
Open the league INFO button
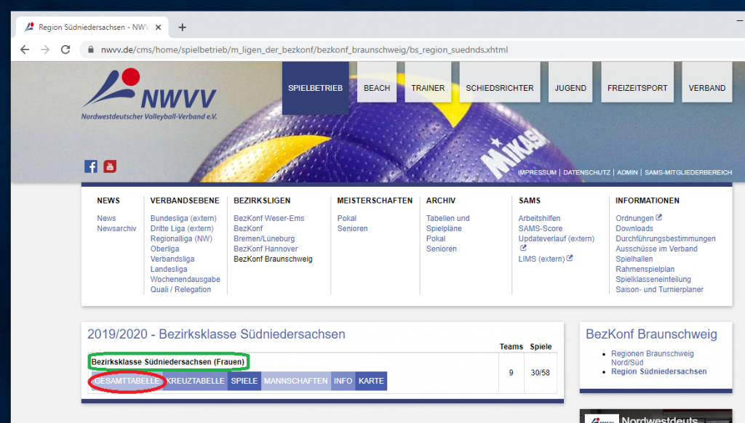coord(343,381)
